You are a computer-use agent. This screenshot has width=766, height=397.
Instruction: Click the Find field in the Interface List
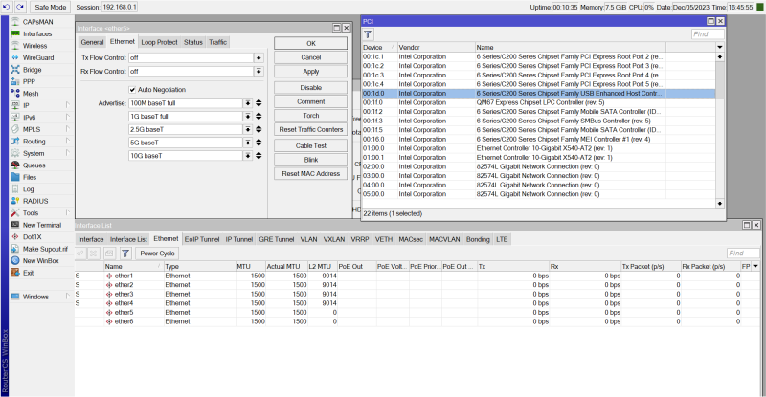[744, 253]
